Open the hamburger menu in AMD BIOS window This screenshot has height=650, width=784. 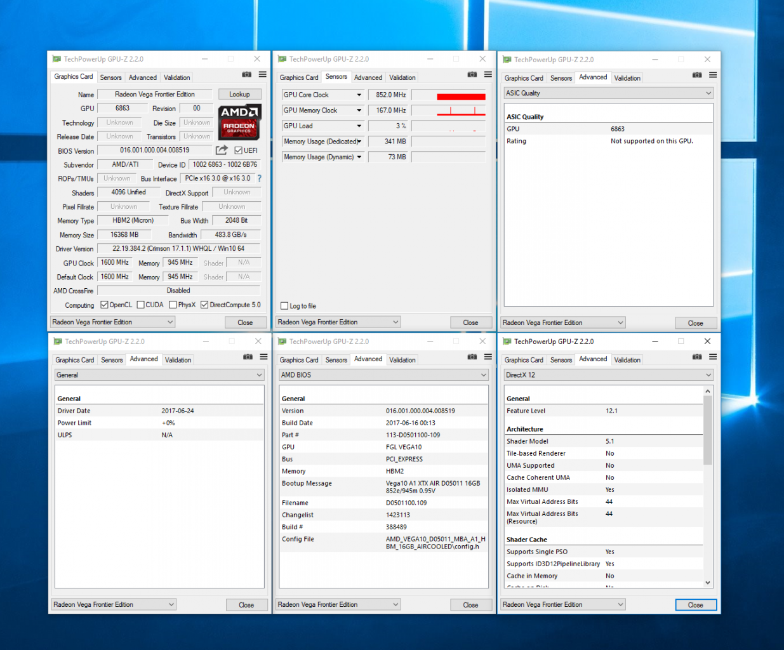click(x=488, y=357)
